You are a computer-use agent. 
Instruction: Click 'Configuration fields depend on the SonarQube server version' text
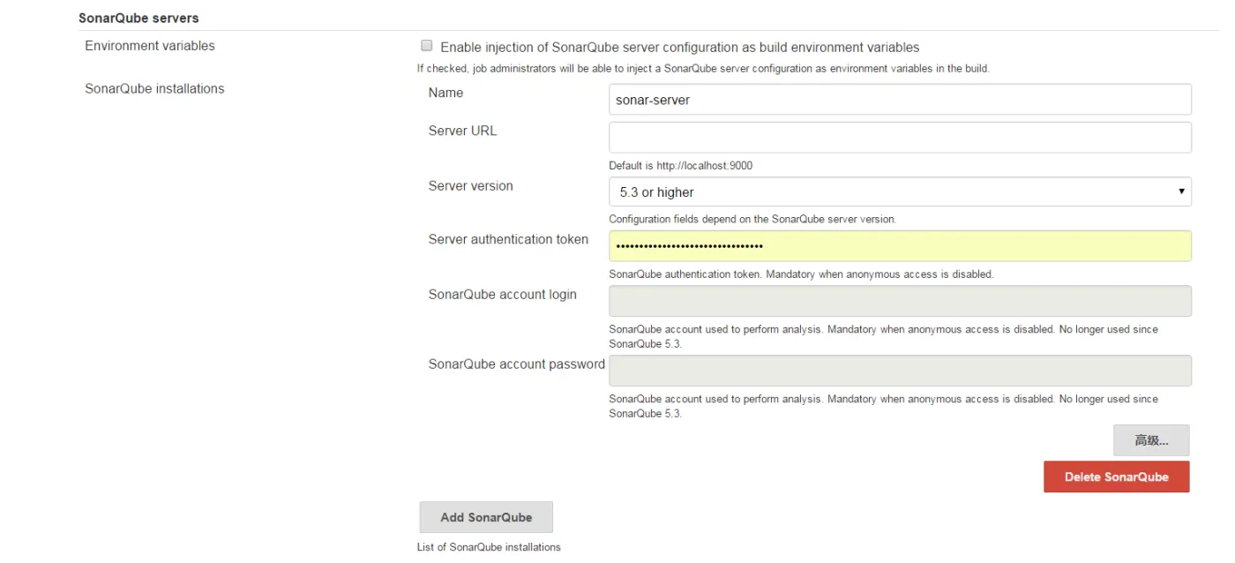pos(752,219)
